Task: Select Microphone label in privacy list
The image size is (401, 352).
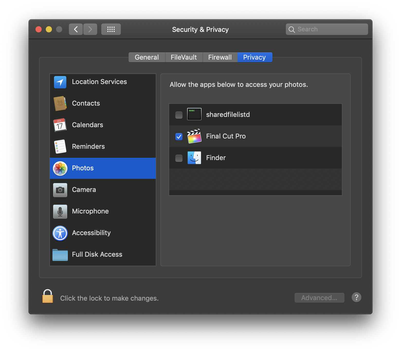Action: pyautogui.click(x=90, y=211)
